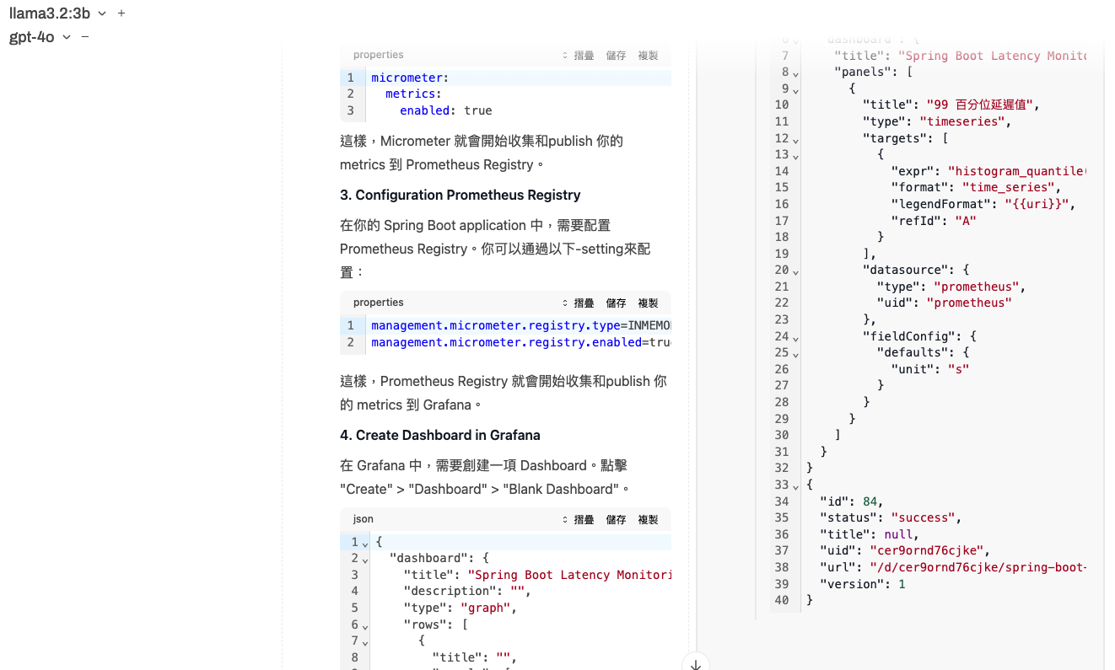Fold the "dashboard" object in left json block

[x=365, y=560]
